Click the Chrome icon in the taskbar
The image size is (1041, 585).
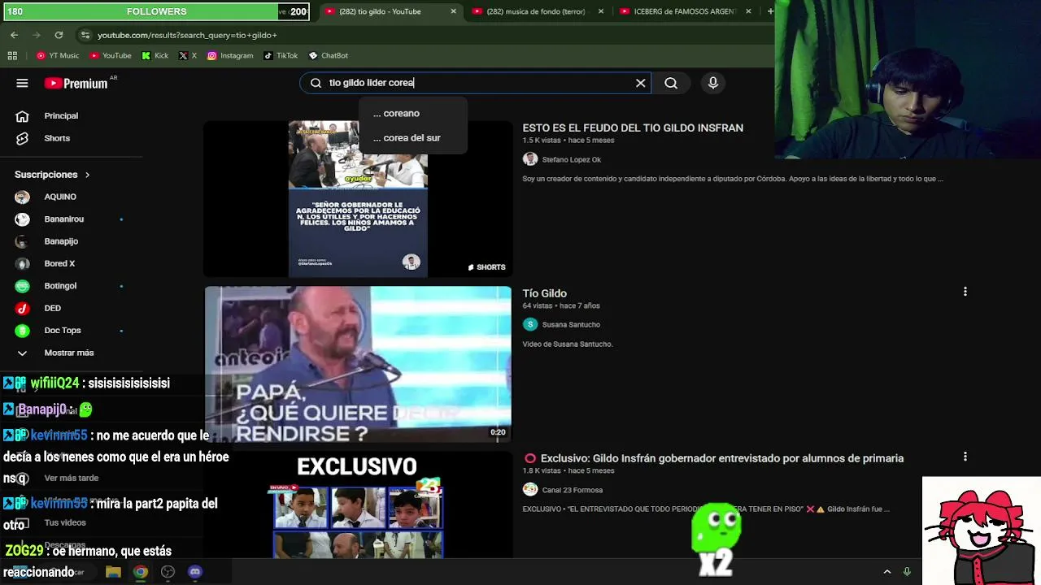tap(141, 572)
